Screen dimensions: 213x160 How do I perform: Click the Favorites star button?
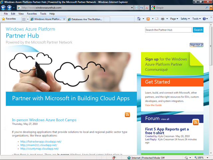click(9, 19)
